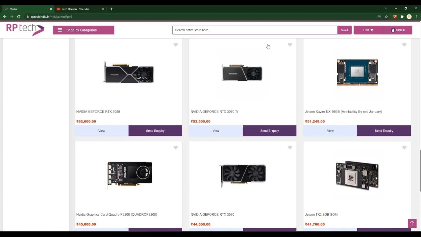Viewport: 421px width, 237px height.
Task: Open NVIDIA GEFORCE RTX 3070 title link
Action: (x=212, y=215)
